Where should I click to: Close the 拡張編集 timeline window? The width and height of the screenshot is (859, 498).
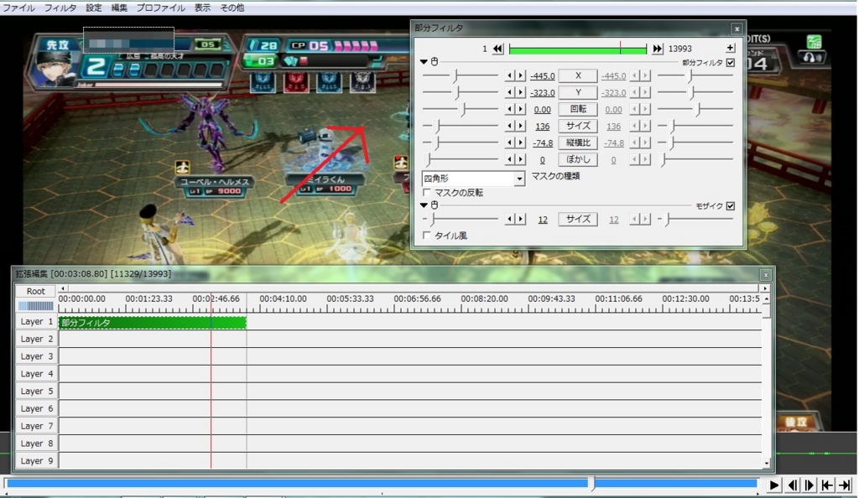coord(766,275)
